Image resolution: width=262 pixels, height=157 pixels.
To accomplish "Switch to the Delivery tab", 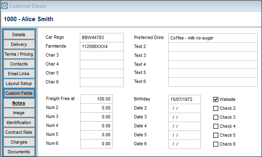I will pos(19,44).
